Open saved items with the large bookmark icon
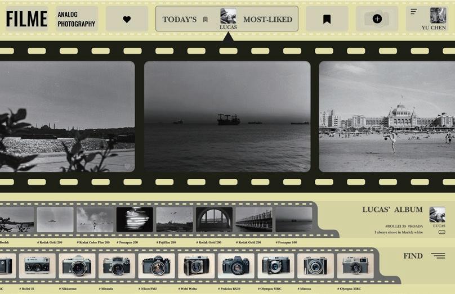Image resolution: width=455 pixels, height=294 pixels. tap(327, 19)
